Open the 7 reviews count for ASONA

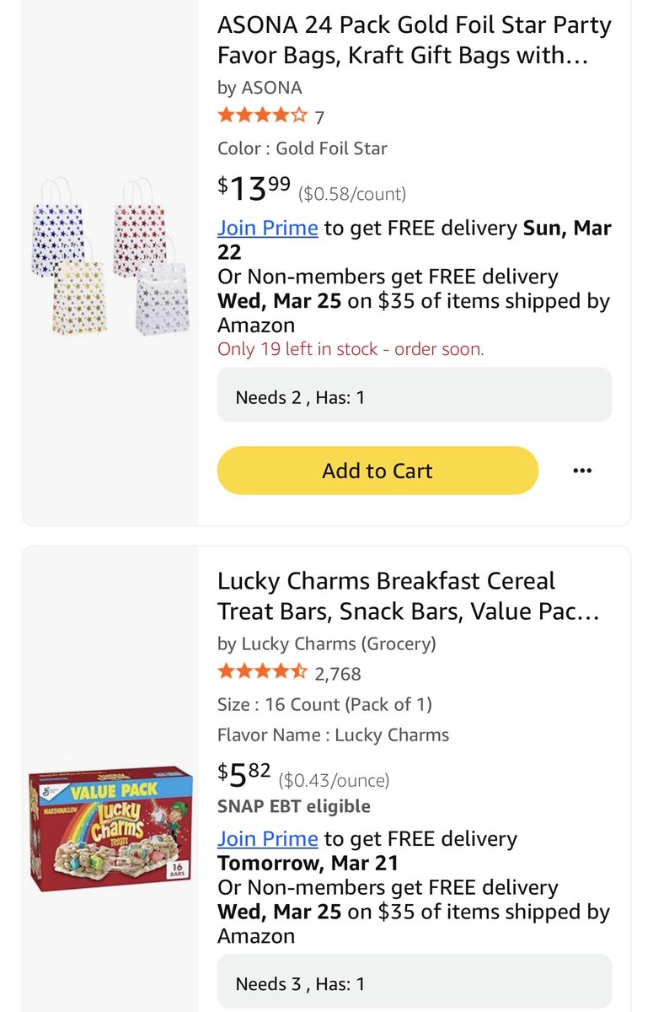[x=319, y=117]
